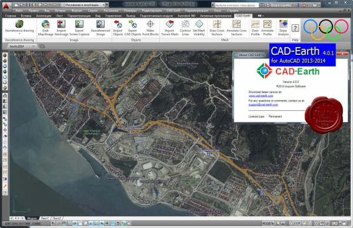This screenshot has height=228, width=353.
Task: Click the Undo arrow in quick access toolbar
Action: [x=46, y=5]
